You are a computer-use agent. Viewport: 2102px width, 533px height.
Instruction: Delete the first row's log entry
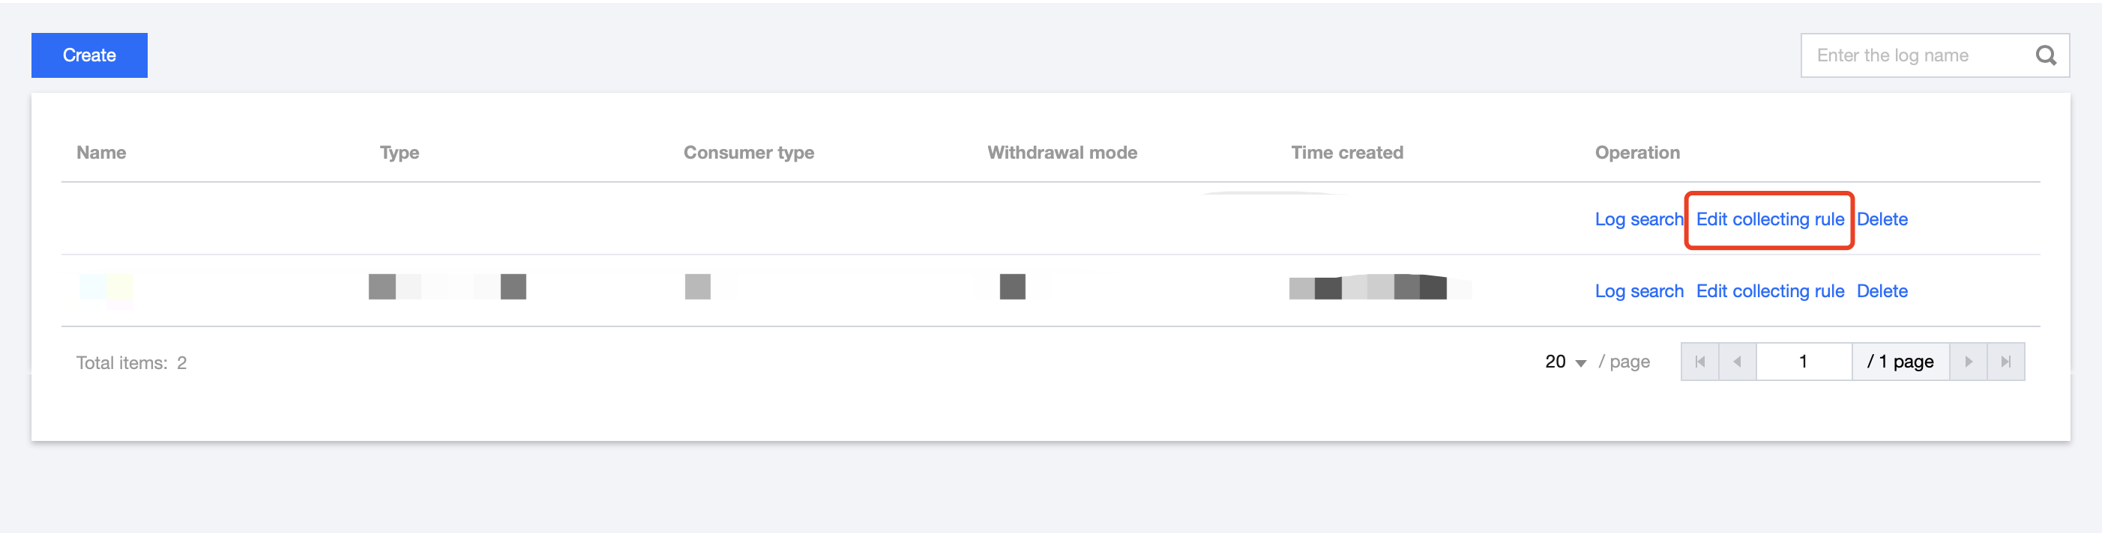coord(1882,219)
